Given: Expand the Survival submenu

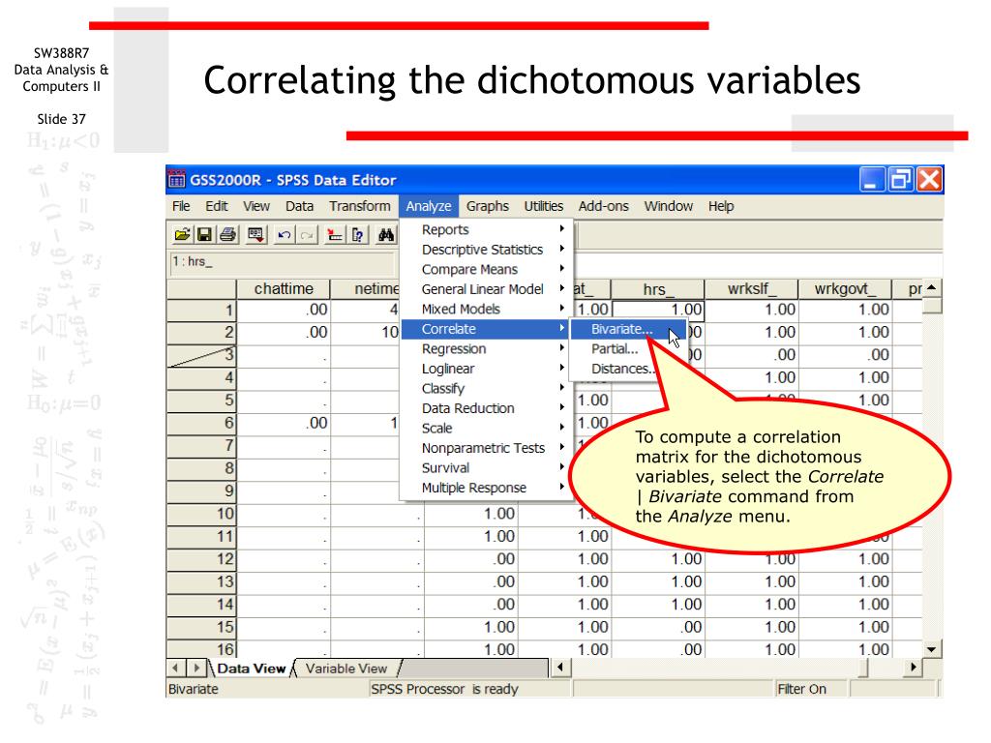Looking at the screenshot, I should pos(487,467).
